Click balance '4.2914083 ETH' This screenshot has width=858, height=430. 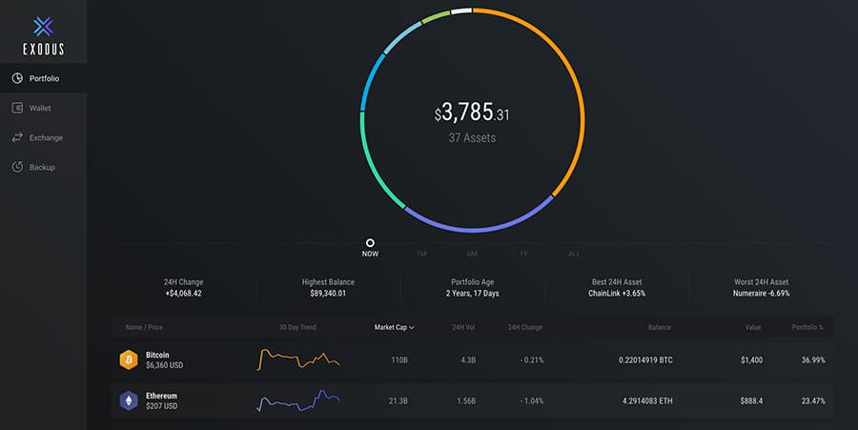[x=647, y=401]
